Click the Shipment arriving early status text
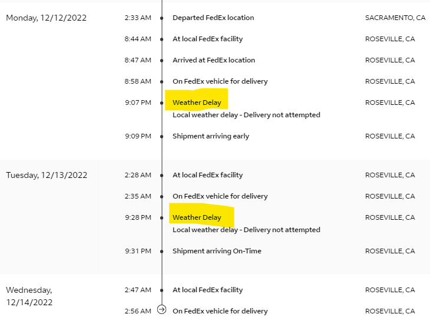 (x=210, y=136)
